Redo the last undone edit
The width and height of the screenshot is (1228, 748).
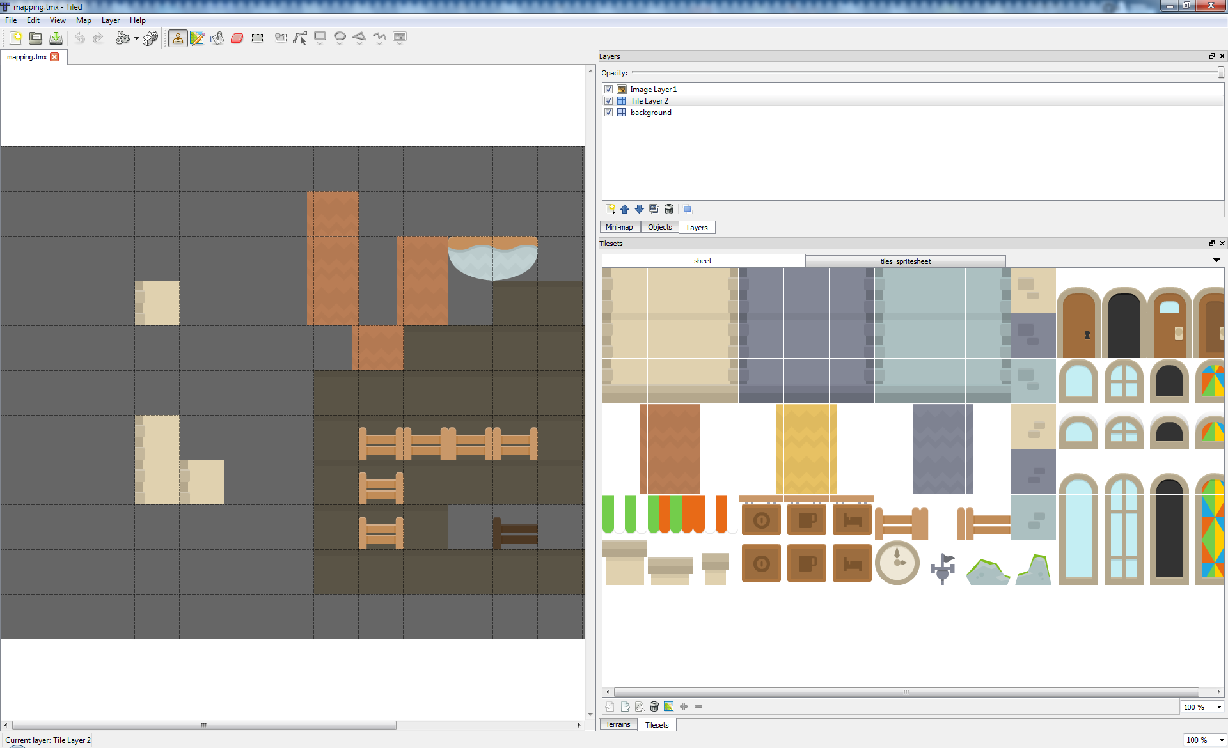click(98, 38)
